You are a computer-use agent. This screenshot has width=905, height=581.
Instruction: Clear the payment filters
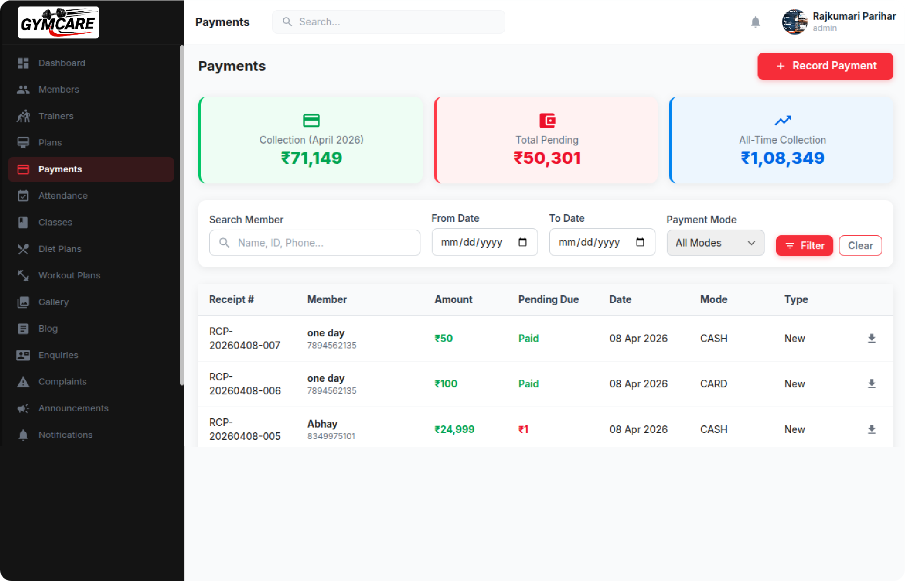[x=860, y=246]
